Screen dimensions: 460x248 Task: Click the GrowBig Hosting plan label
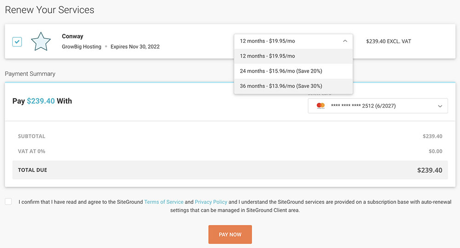click(x=81, y=47)
